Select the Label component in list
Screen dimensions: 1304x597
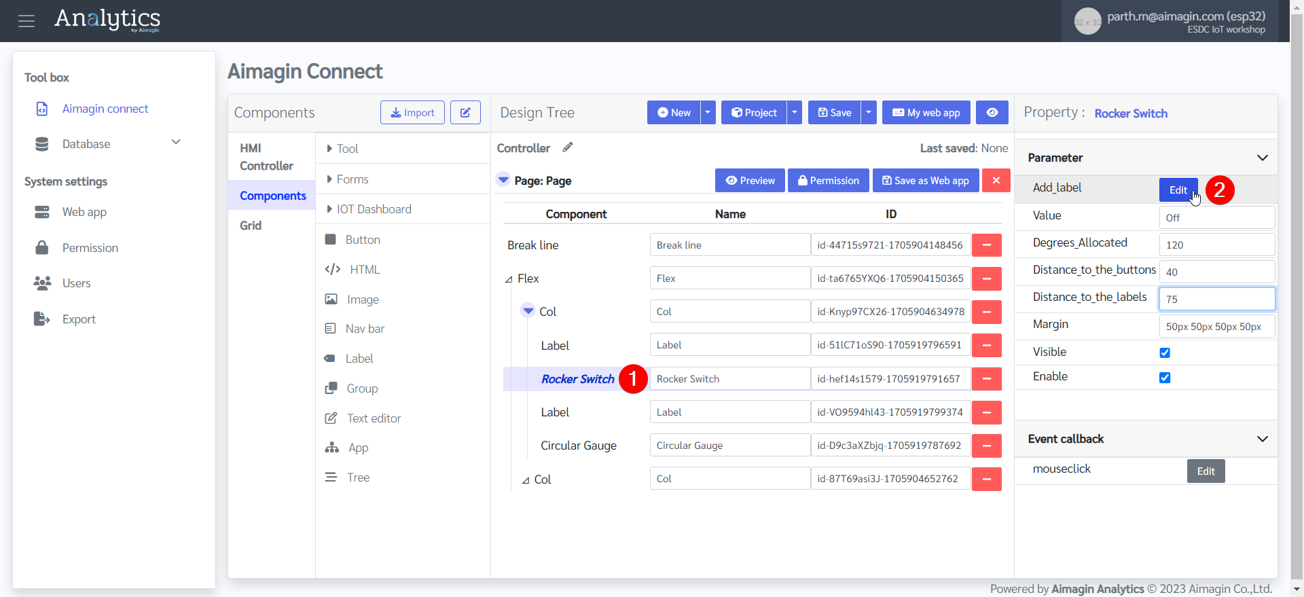click(x=359, y=359)
